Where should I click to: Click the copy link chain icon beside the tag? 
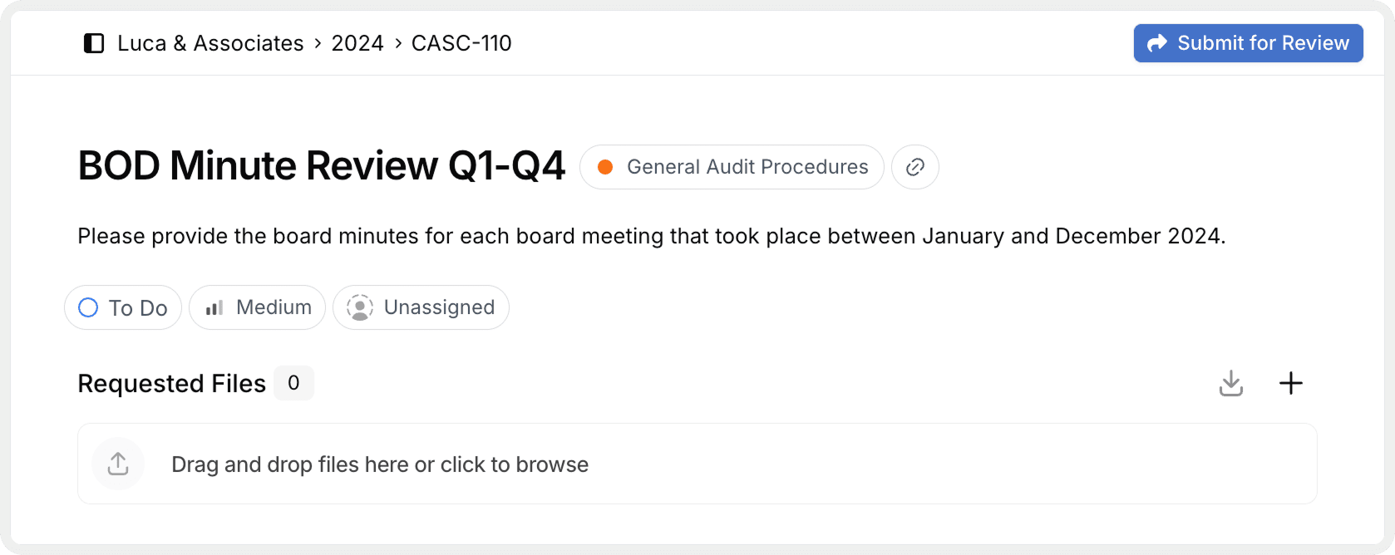914,167
